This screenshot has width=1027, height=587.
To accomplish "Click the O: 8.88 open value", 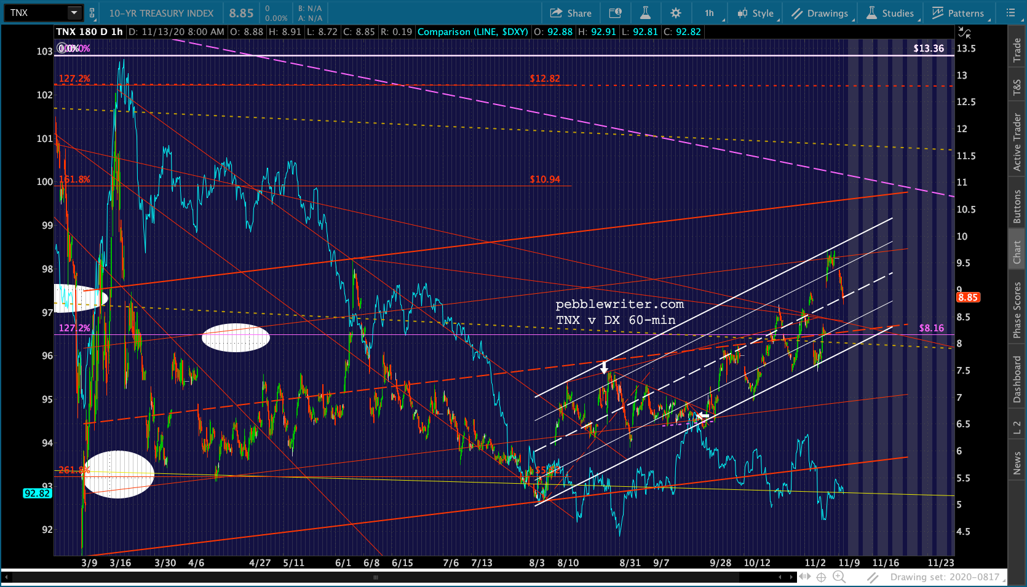I will click(x=247, y=32).
